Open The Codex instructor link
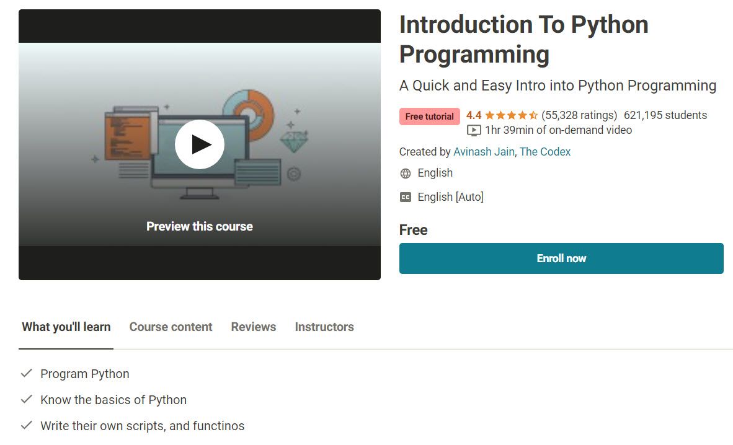733x445 pixels. (545, 152)
